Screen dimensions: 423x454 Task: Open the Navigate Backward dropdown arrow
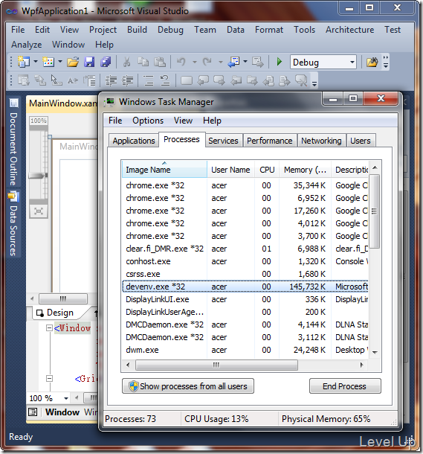coord(245,62)
